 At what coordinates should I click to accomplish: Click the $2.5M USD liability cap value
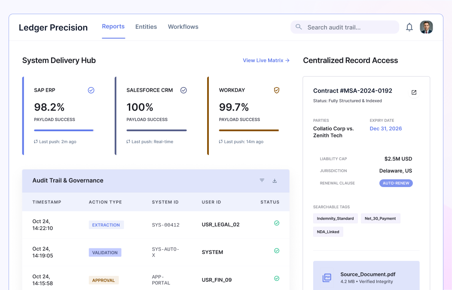click(x=398, y=159)
